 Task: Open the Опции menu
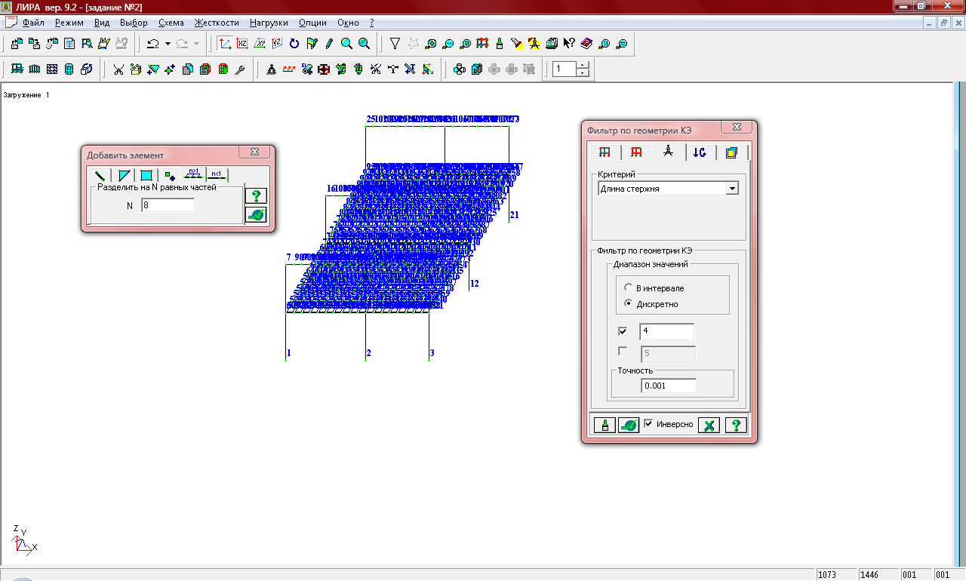point(313,23)
